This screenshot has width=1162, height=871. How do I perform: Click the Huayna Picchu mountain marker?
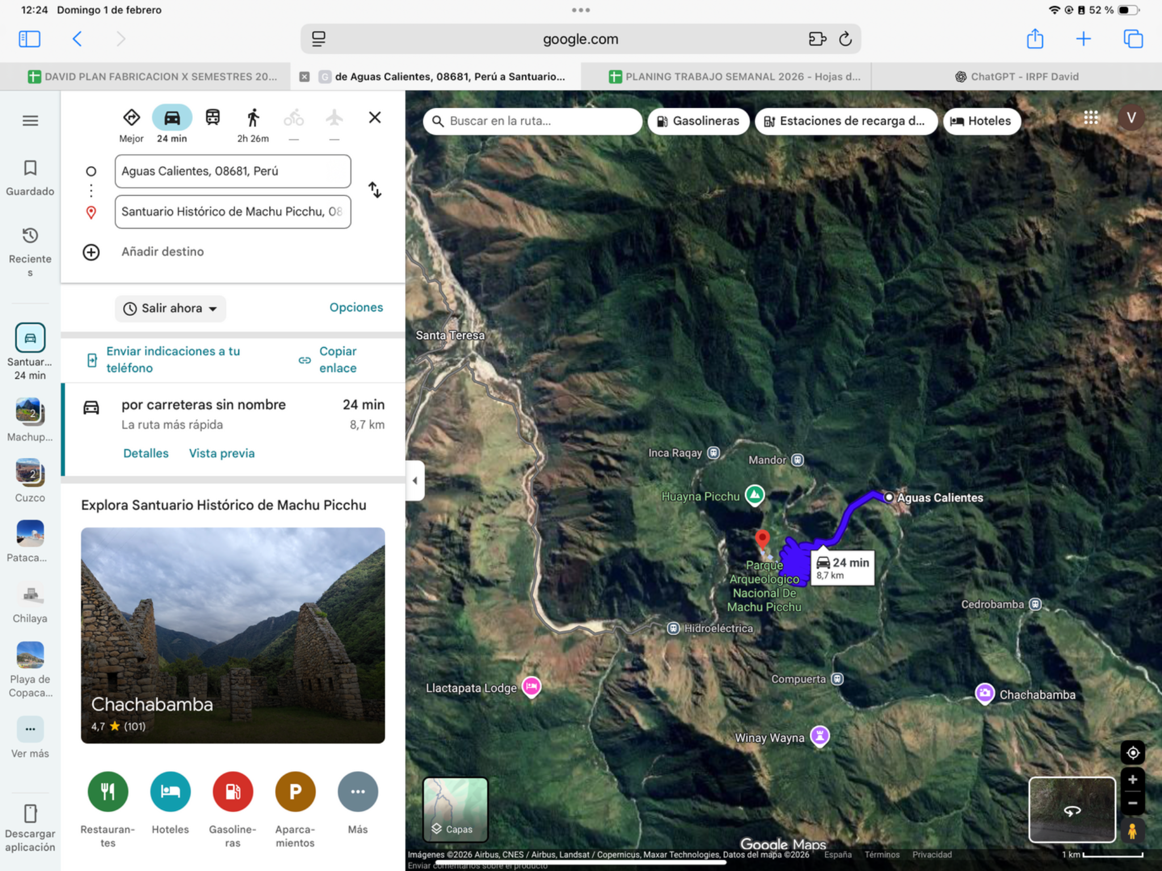click(755, 495)
